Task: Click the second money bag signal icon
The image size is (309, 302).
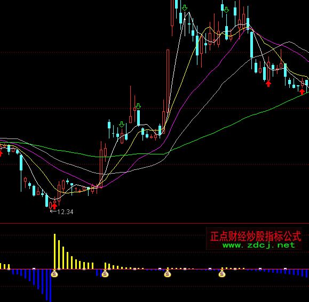Action: point(105,274)
